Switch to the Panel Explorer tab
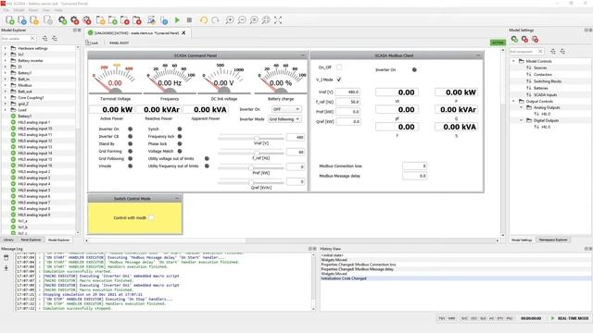The width and height of the screenshot is (593, 333). 31,240
